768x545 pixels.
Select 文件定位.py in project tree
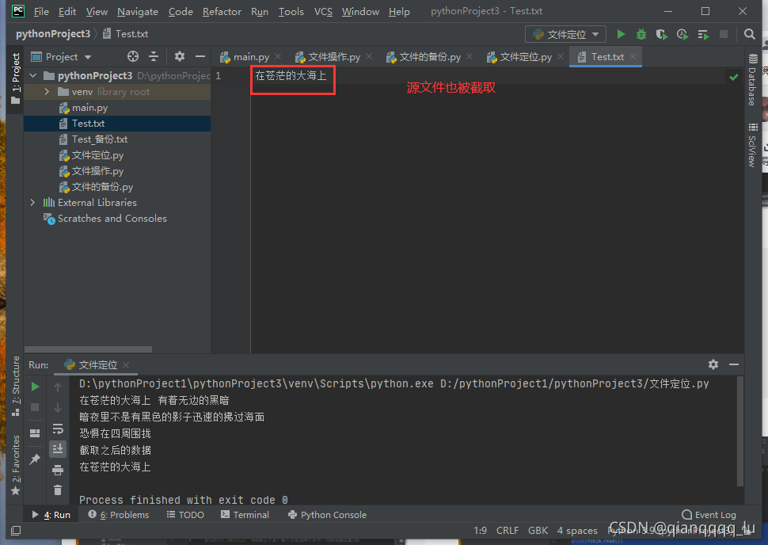(x=97, y=155)
